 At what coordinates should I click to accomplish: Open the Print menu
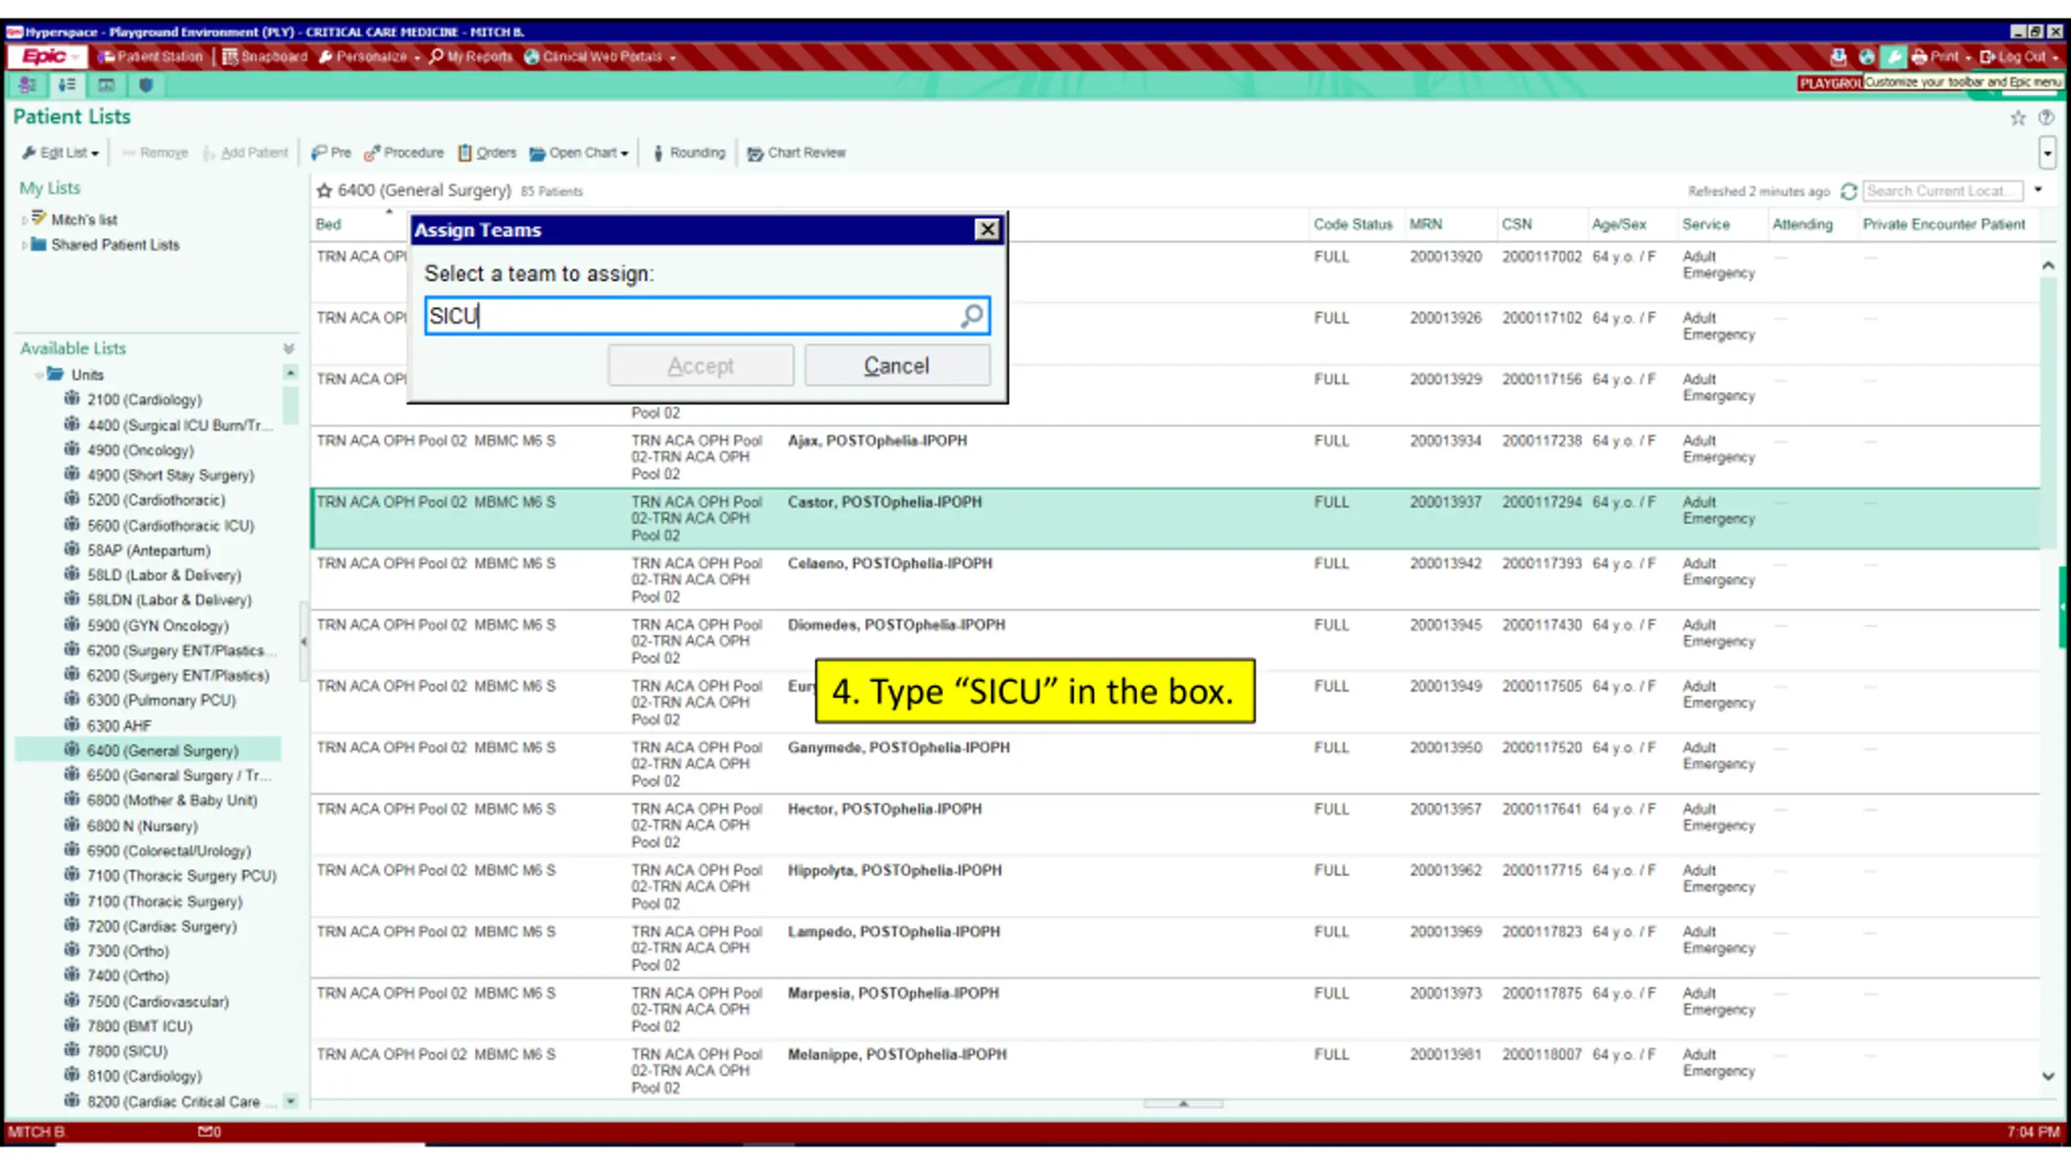tap(1942, 57)
